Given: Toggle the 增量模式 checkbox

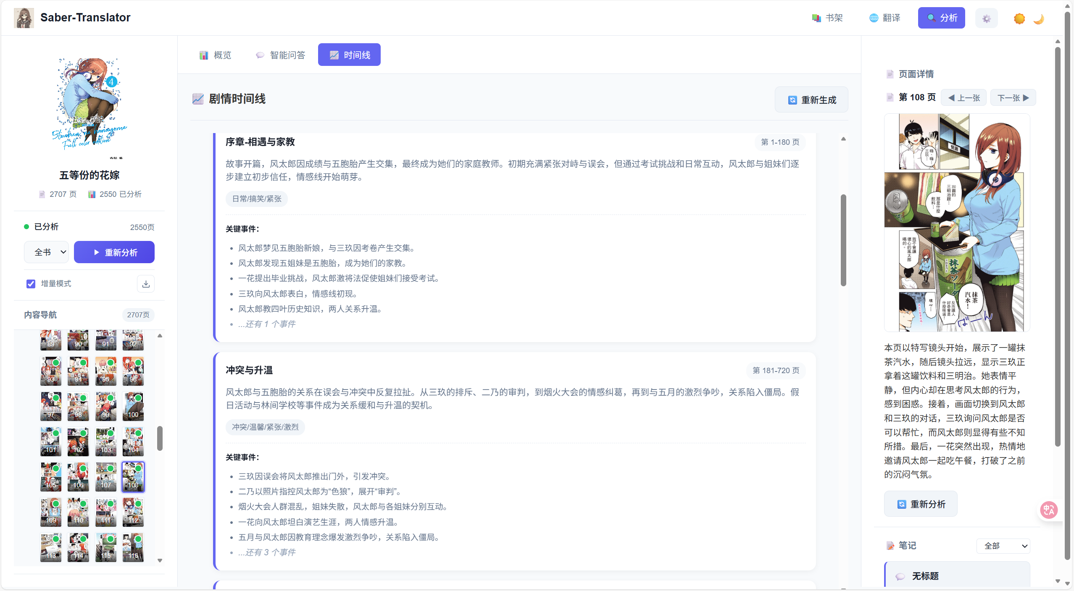Looking at the screenshot, I should pos(31,284).
